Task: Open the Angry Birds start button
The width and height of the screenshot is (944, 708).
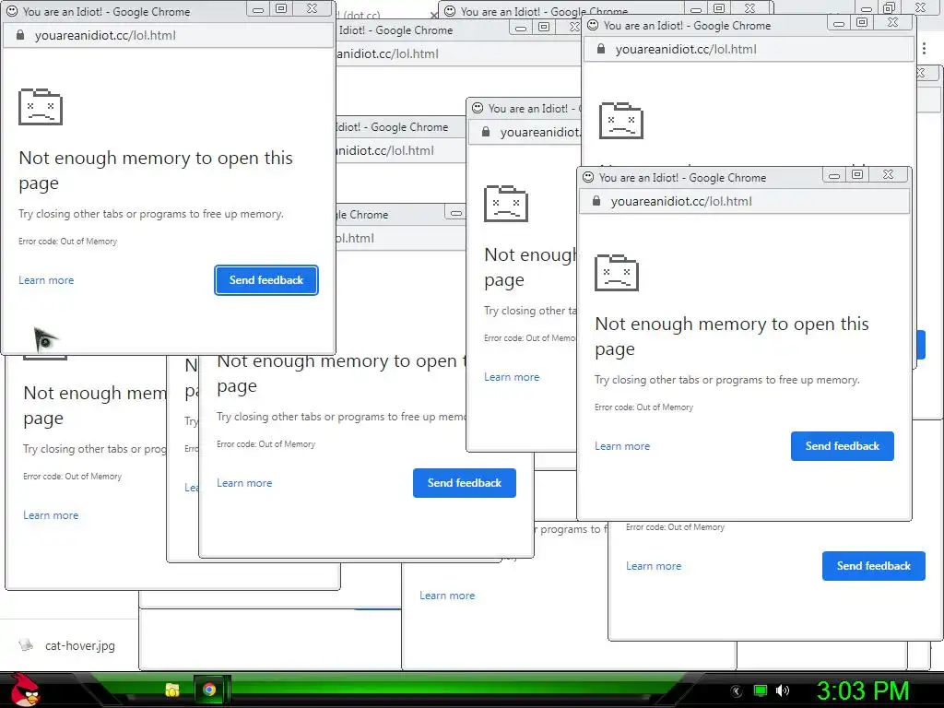Action: click(25, 690)
